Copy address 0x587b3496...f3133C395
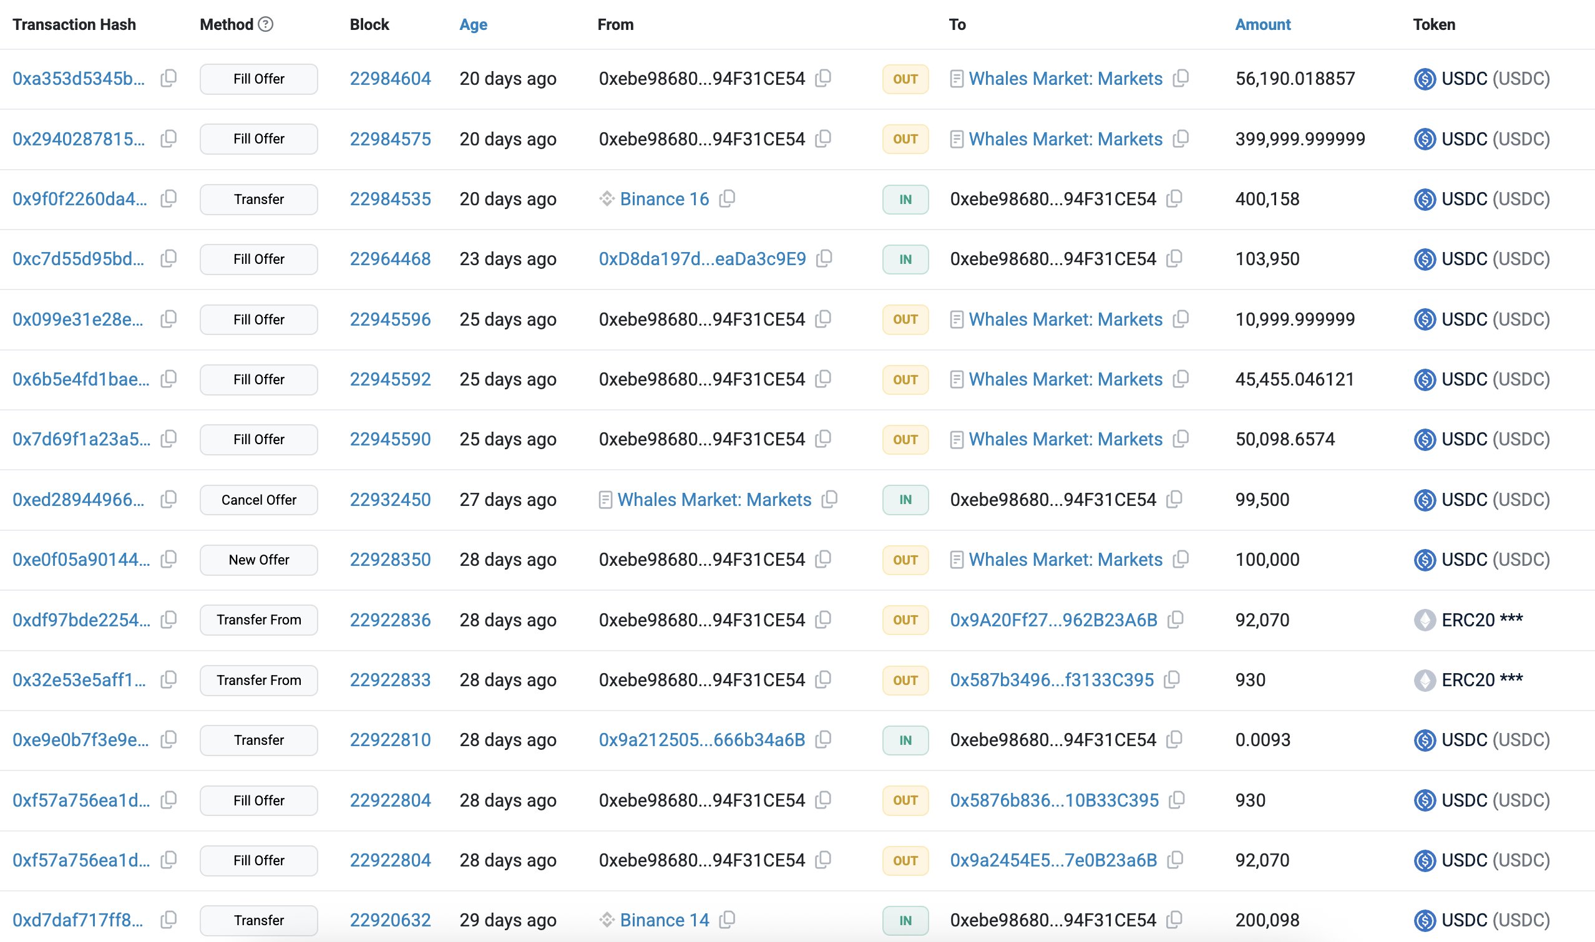 coord(1171,680)
